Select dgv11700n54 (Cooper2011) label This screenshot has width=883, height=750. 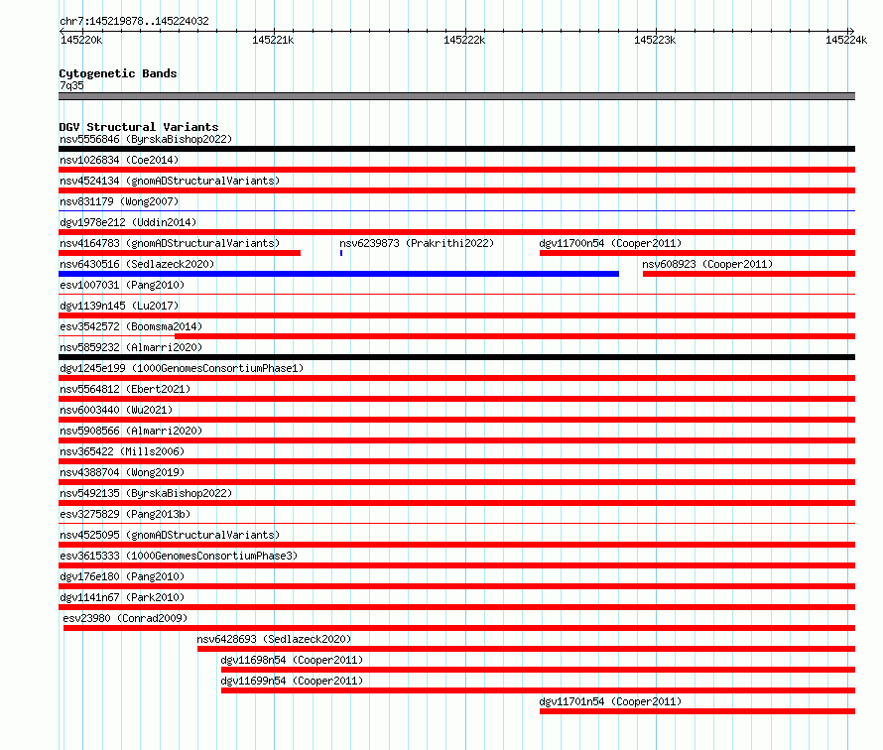tap(610, 243)
